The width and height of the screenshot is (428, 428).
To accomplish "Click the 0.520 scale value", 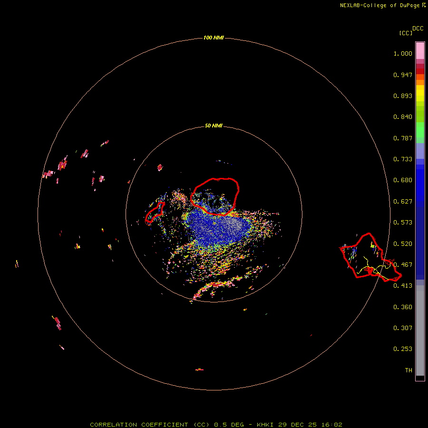I will [403, 244].
